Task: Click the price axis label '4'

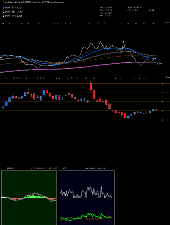Action: point(163,120)
